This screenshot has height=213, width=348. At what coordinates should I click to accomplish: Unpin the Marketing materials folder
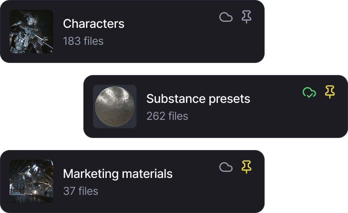(246, 167)
